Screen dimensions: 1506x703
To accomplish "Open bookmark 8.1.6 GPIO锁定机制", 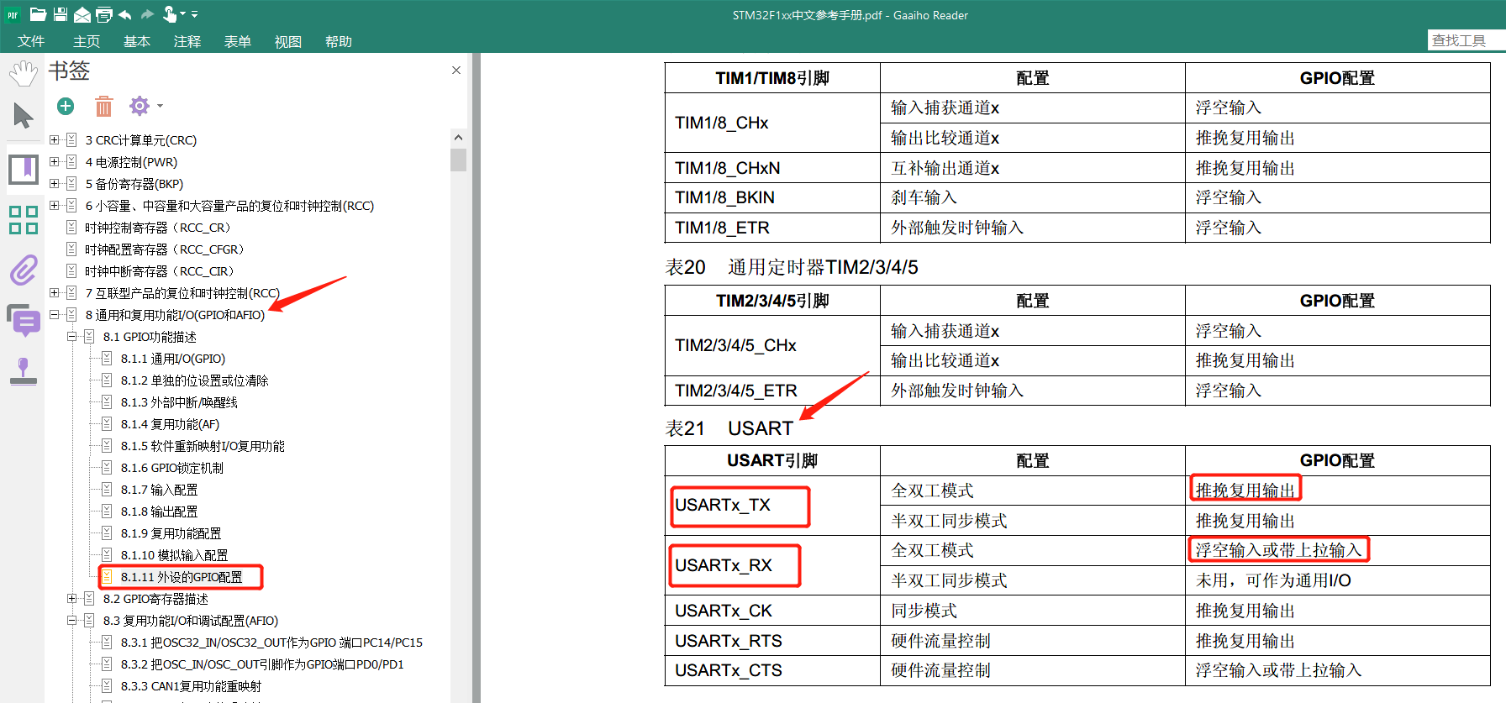I will point(172,468).
